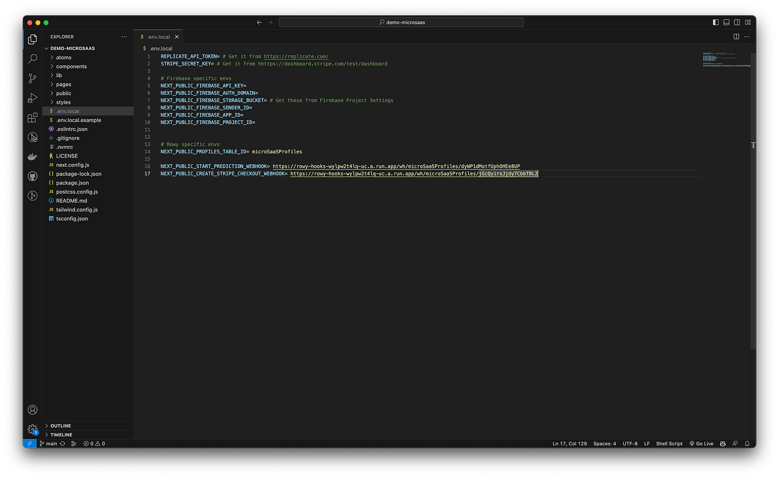Image resolution: width=779 pixels, height=478 pixels.
Task: Click Shell Script to change language mode
Action: pos(669,443)
